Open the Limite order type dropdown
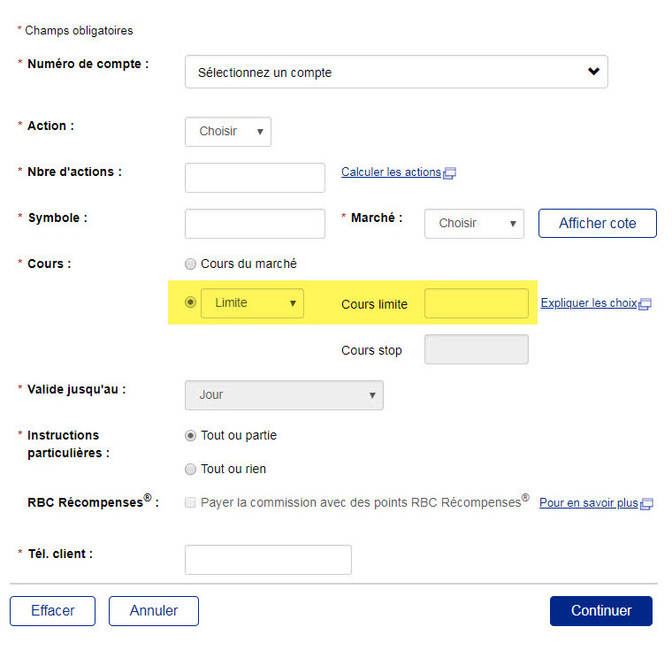The height and width of the screenshot is (650, 672). pos(252,303)
